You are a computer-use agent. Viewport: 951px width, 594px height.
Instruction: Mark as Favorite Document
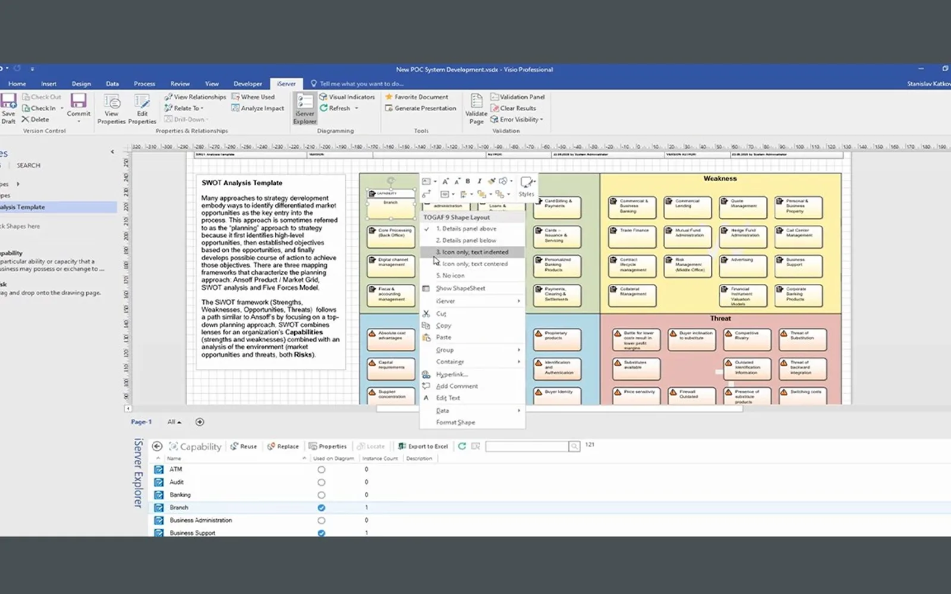(417, 97)
